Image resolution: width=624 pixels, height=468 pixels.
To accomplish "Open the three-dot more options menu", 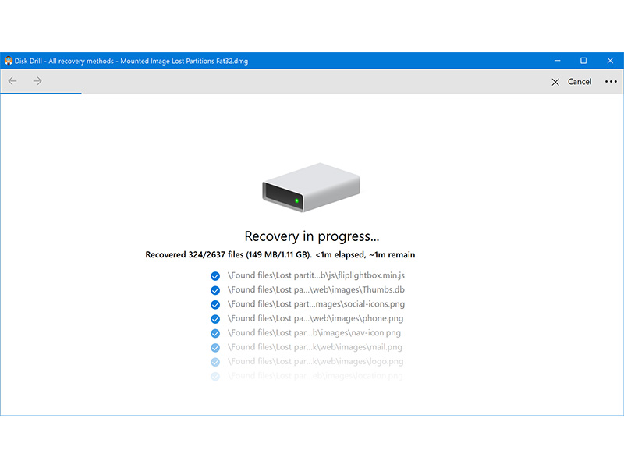I will 611,82.
